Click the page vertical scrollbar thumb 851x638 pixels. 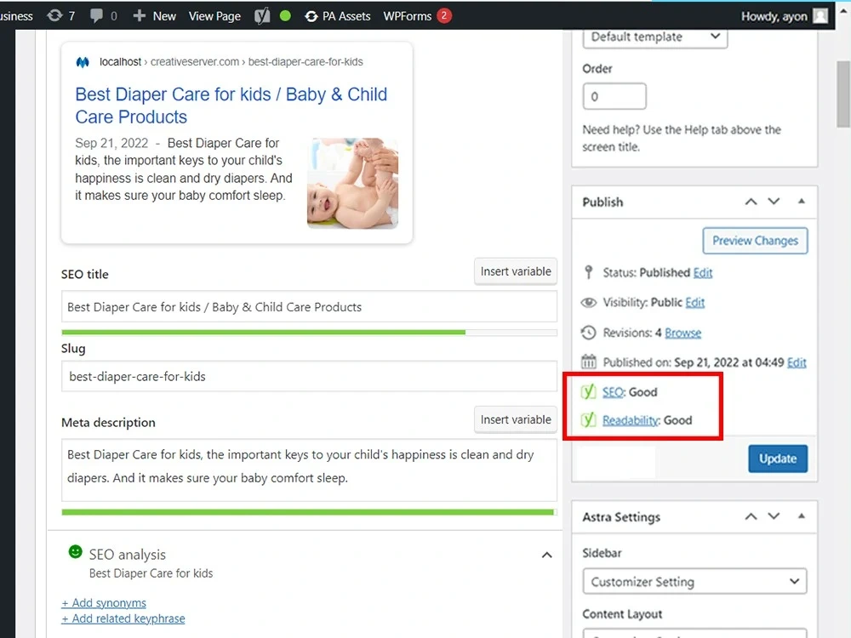(x=842, y=94)
